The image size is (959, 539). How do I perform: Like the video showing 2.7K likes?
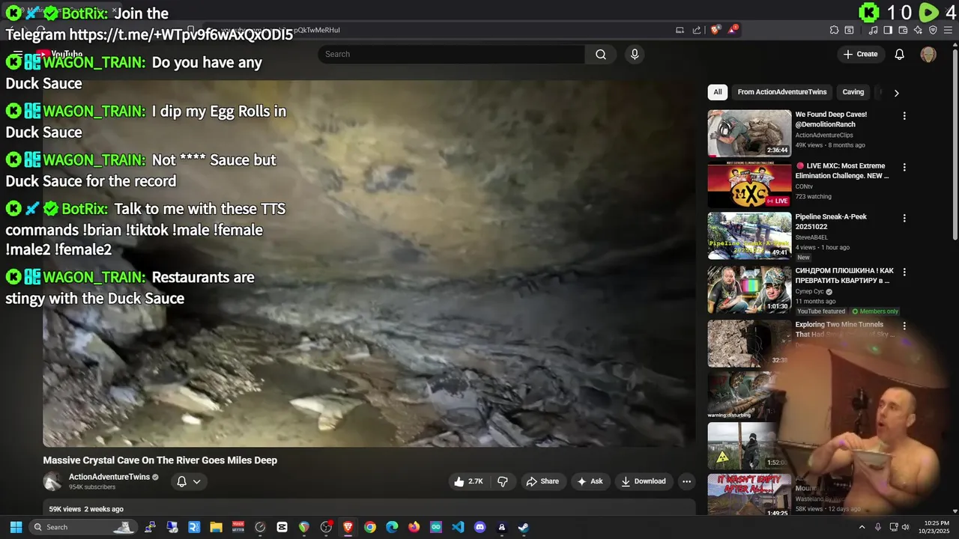[x=468, y=481]
